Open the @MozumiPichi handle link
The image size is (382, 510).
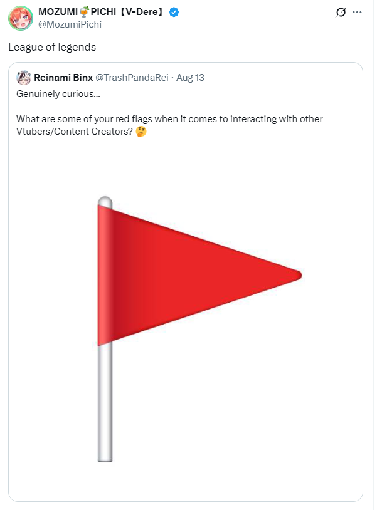pyautogui.click(x=70, y=24)
